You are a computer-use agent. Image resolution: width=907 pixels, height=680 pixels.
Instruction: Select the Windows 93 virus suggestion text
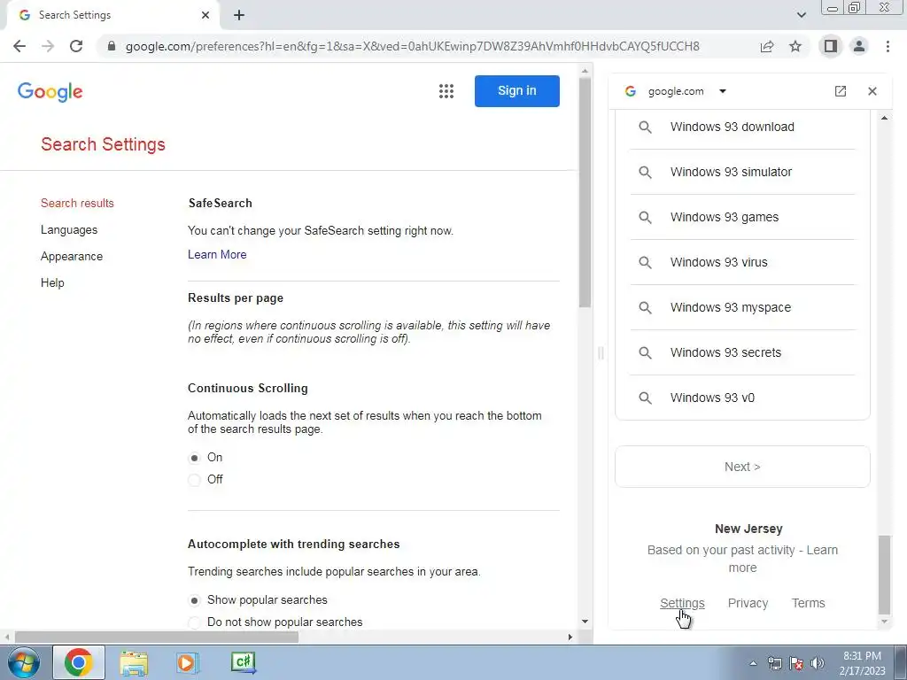coord(718,262)
